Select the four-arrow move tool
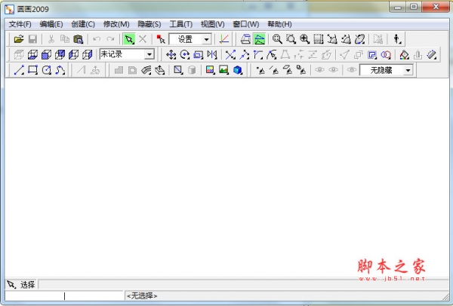This screenshot has height=306, width=453. [171, 54]
